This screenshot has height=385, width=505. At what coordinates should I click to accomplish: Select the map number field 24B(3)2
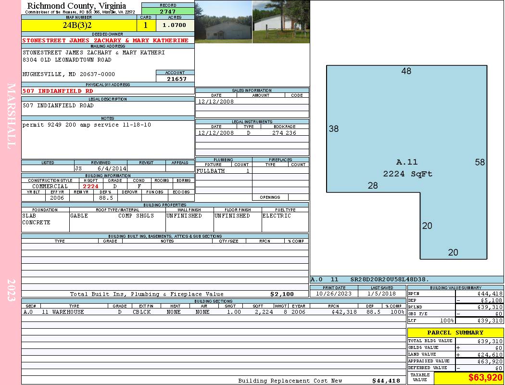79,25
